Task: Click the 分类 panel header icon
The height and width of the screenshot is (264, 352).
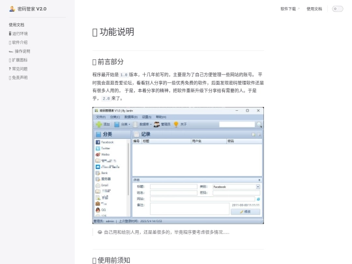Action: (x=98, y=134)
